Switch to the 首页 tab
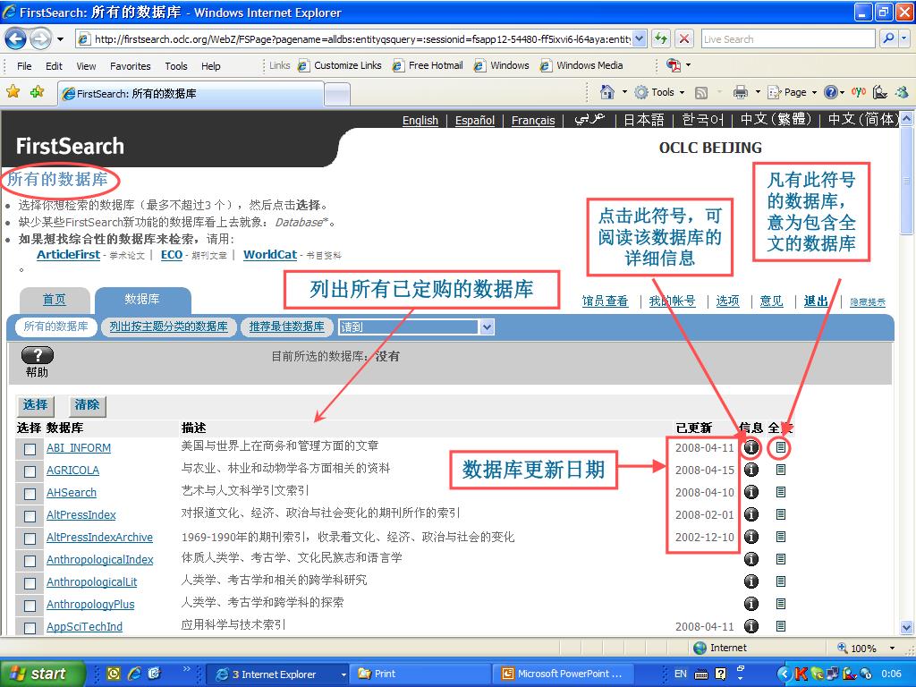The image size is (916, 687). coord(55,300)
